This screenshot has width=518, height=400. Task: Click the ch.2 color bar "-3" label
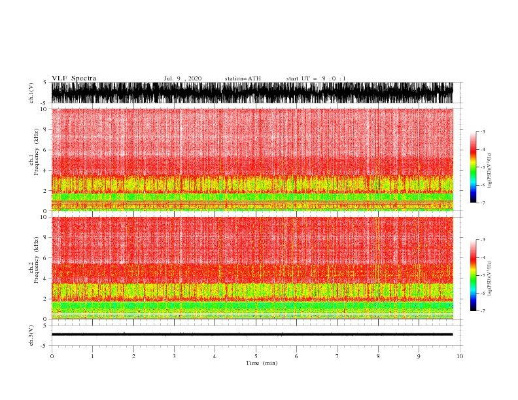pos(483,240)
